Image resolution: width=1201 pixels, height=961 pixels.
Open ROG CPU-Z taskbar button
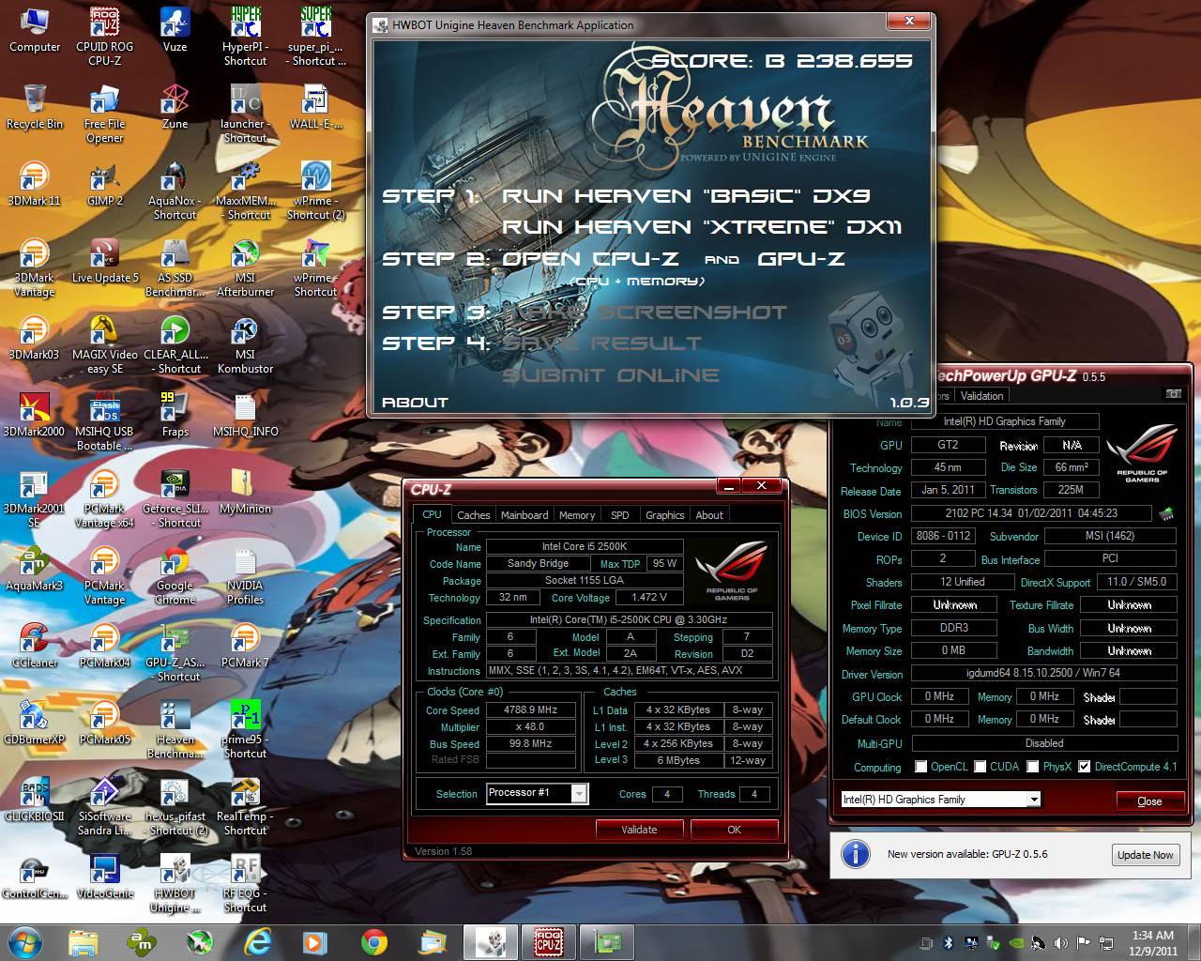pos(548,941)
